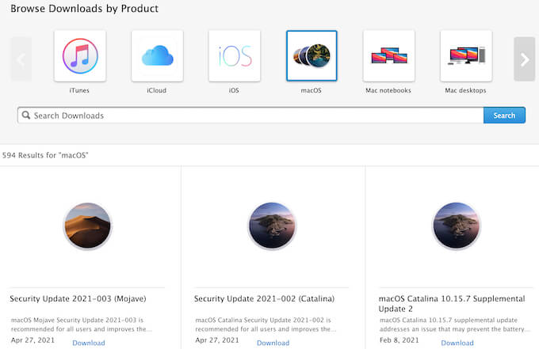
Task: Choose the iOS product tile
Action: (x=235, y=56)
